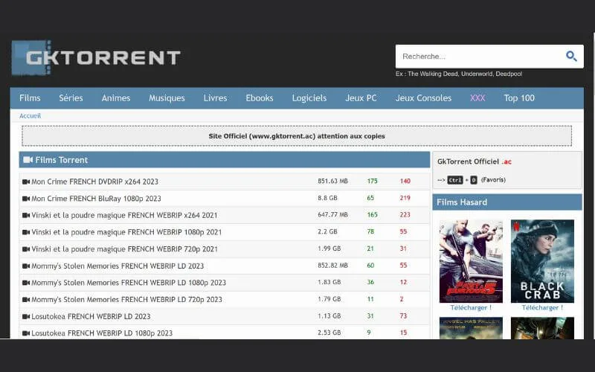Open Vinski et la poudre magique WEBRIP x264
Viewport: 595px width, 372px height.
pyautogui.click(x=124, y=215)
